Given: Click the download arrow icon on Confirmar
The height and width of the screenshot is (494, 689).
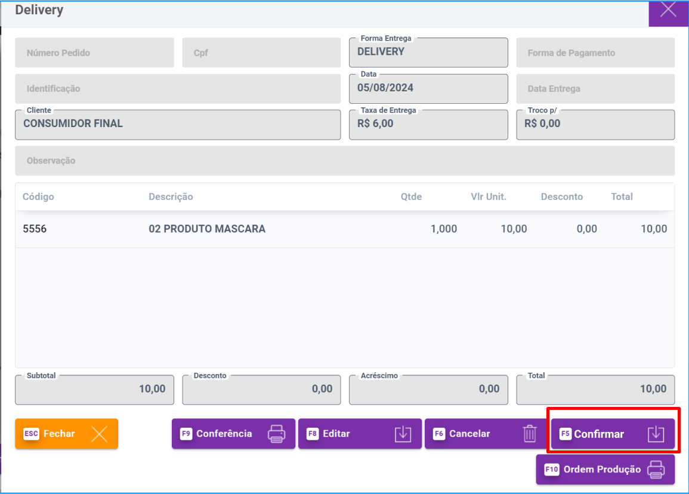Looking at the screenshot, I should tap(656, 434).
